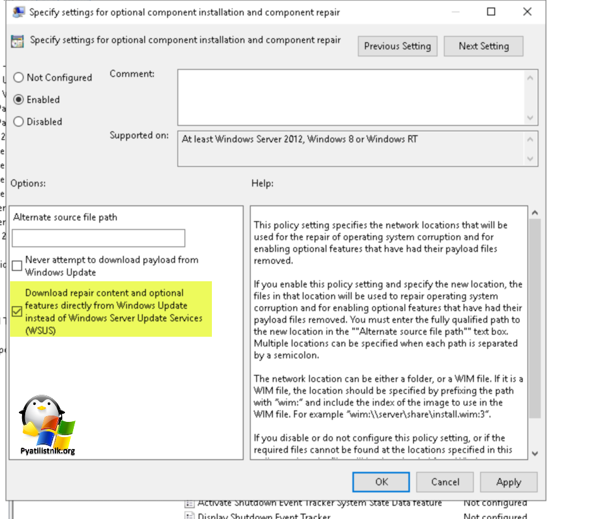This screenshot has width=596, height=519.
Task: Click the Comment box down arrow
Action: (x=530, y=118)
